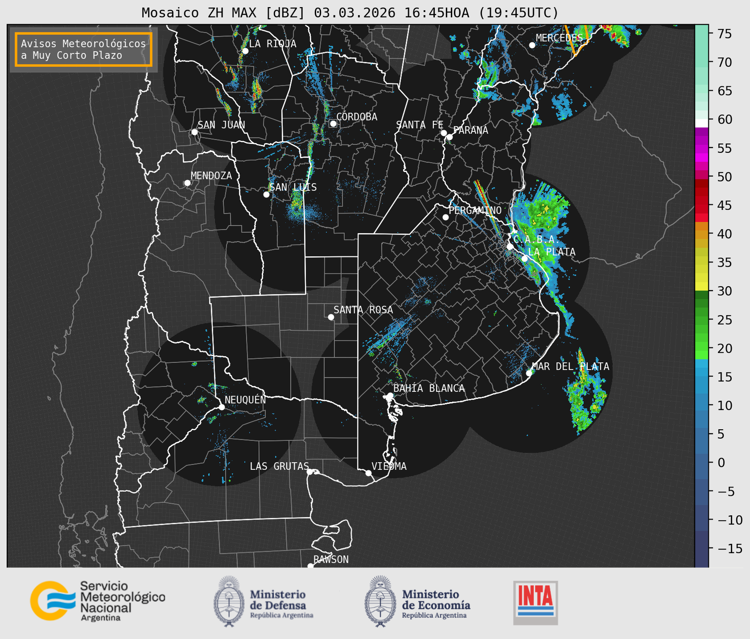Click the VIEDMA city label

pos(389,466)
